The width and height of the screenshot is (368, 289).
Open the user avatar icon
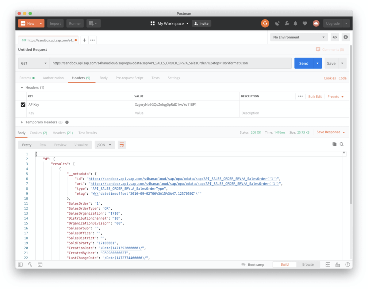pyautogui.click(x=316, y=23)
